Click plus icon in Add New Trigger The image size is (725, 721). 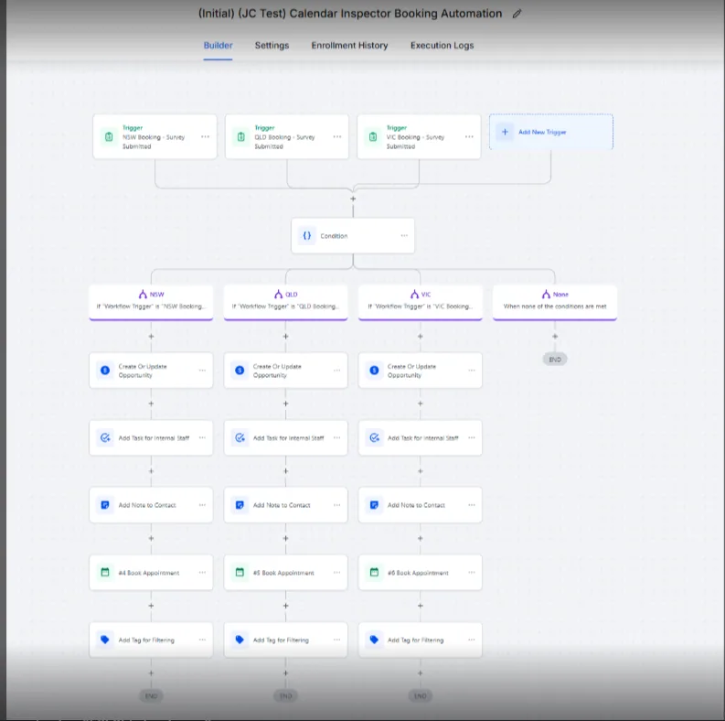coord(505,132)
